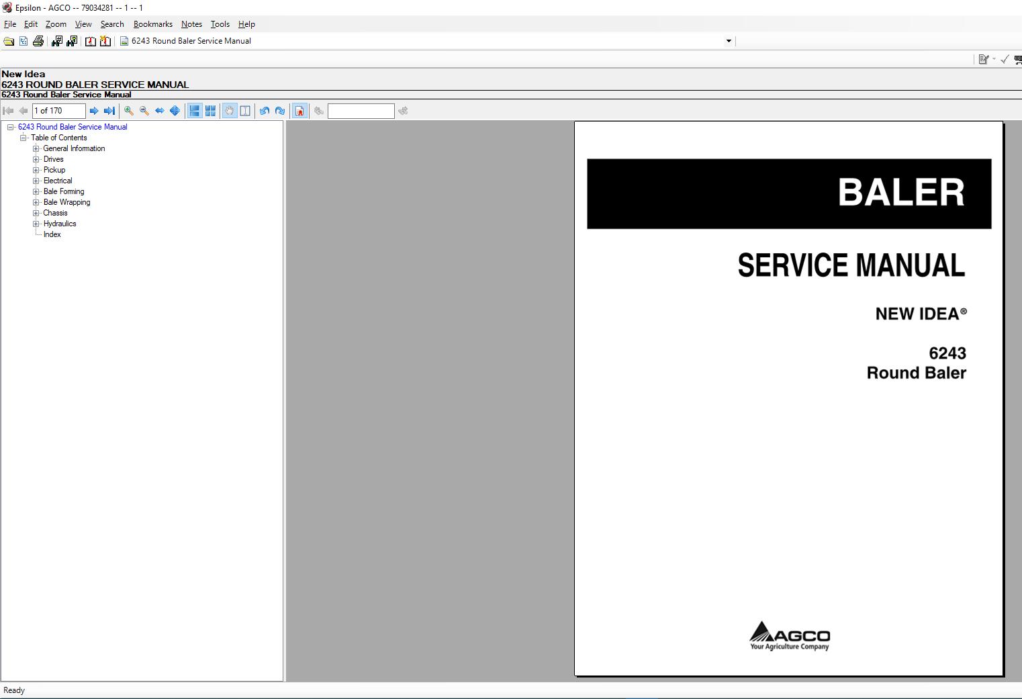The height and width of the screenshot is (699, 1022).
Task: Expand the Bale Forming node
Action: 36,191
